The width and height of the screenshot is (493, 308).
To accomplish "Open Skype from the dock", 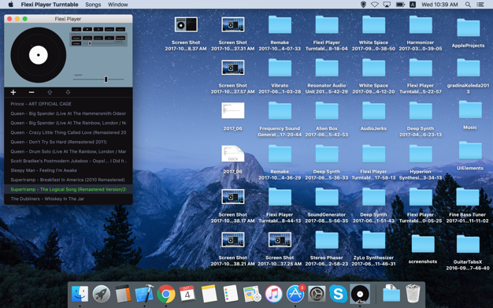I will tap(339, 294).
